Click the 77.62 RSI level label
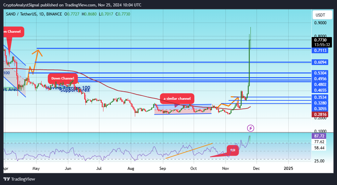Viewport: 337px width, 185px height. (319, 142)
